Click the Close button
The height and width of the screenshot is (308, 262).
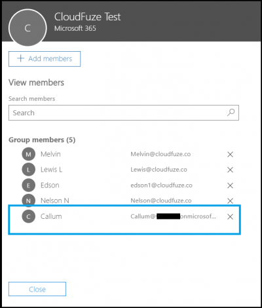tap(37, 289)
